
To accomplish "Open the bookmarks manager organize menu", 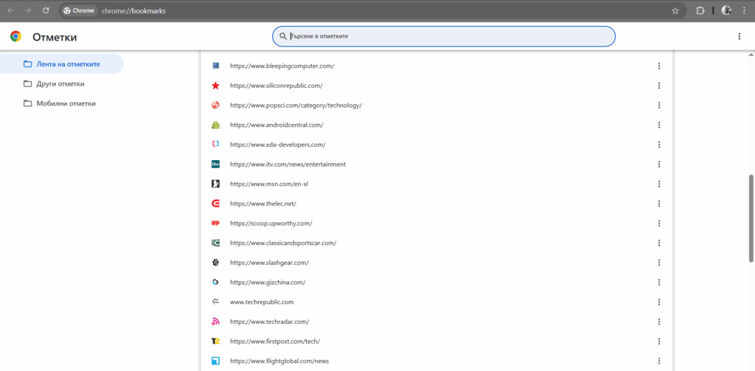I will 739,37.
